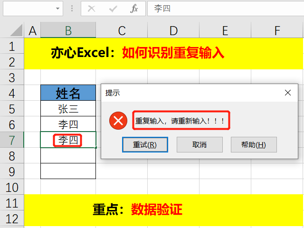The height and width of the screenshot is (228, 304).
Task: Select column D header
Action: (x=173, y=30)
